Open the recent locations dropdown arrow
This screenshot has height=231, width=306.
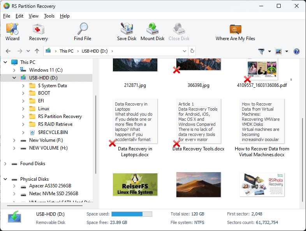(x=28, y=51)
